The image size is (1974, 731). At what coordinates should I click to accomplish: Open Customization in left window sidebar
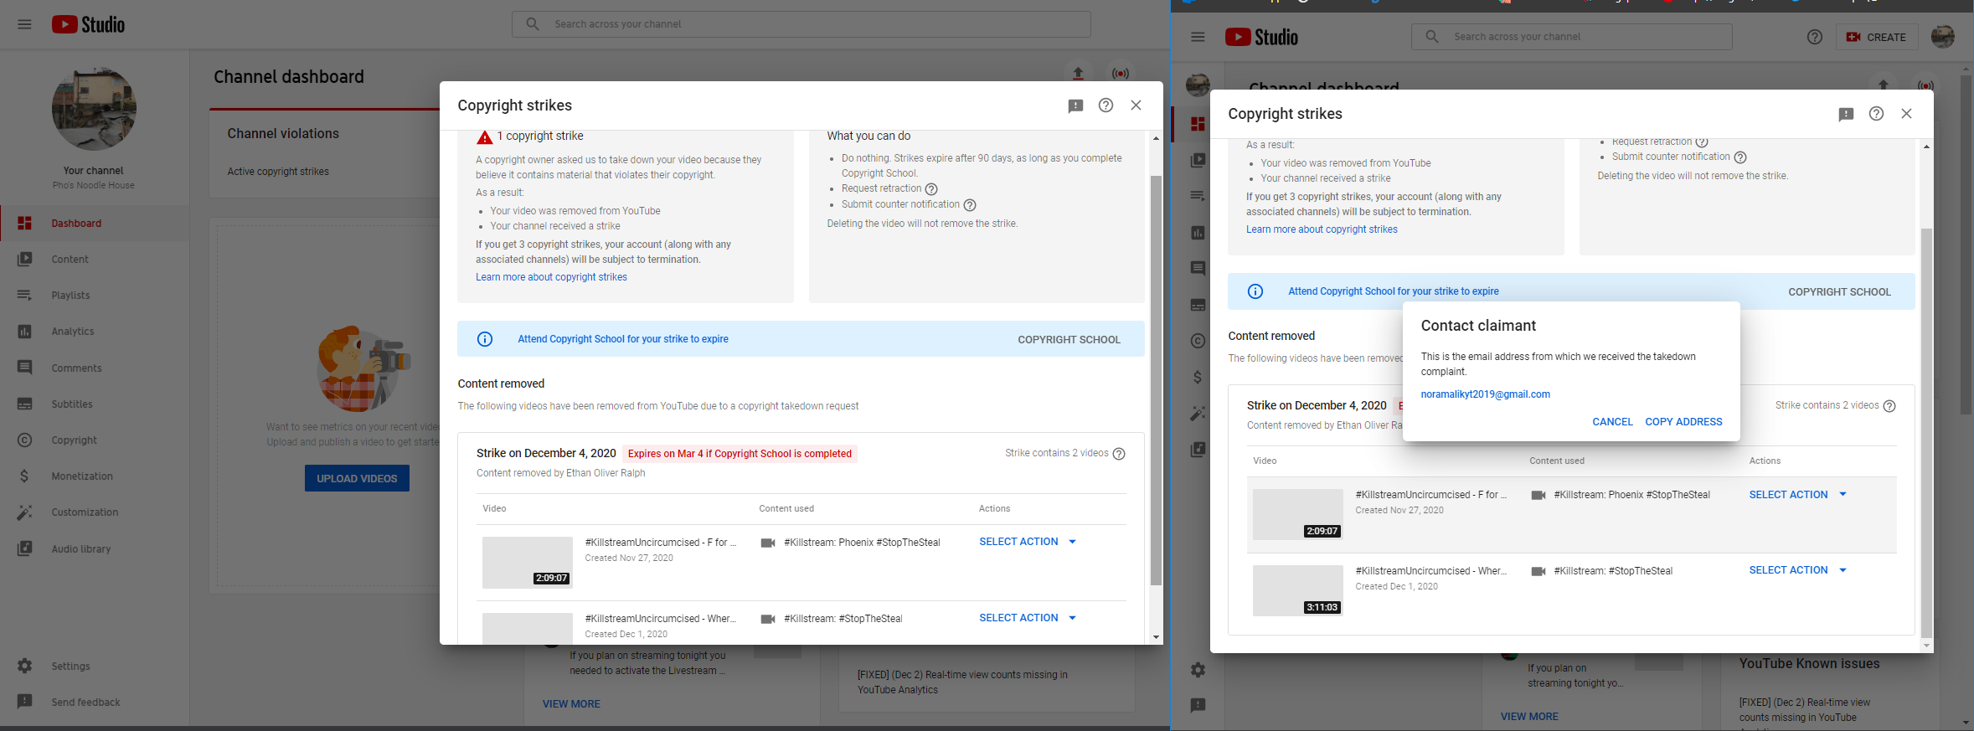pyautogui.click(x=95, y=512)
